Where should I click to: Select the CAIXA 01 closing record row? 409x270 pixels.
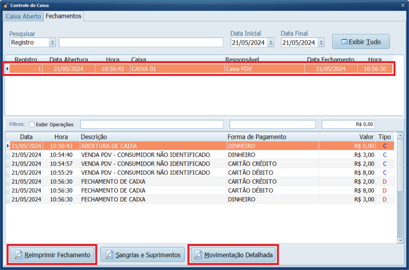pos(200,69)
